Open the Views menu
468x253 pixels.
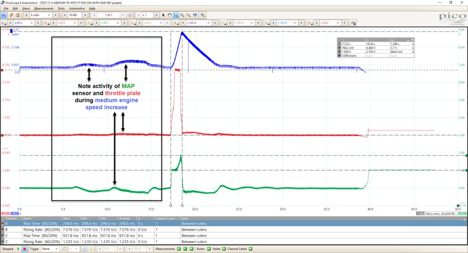pos(26,8)
